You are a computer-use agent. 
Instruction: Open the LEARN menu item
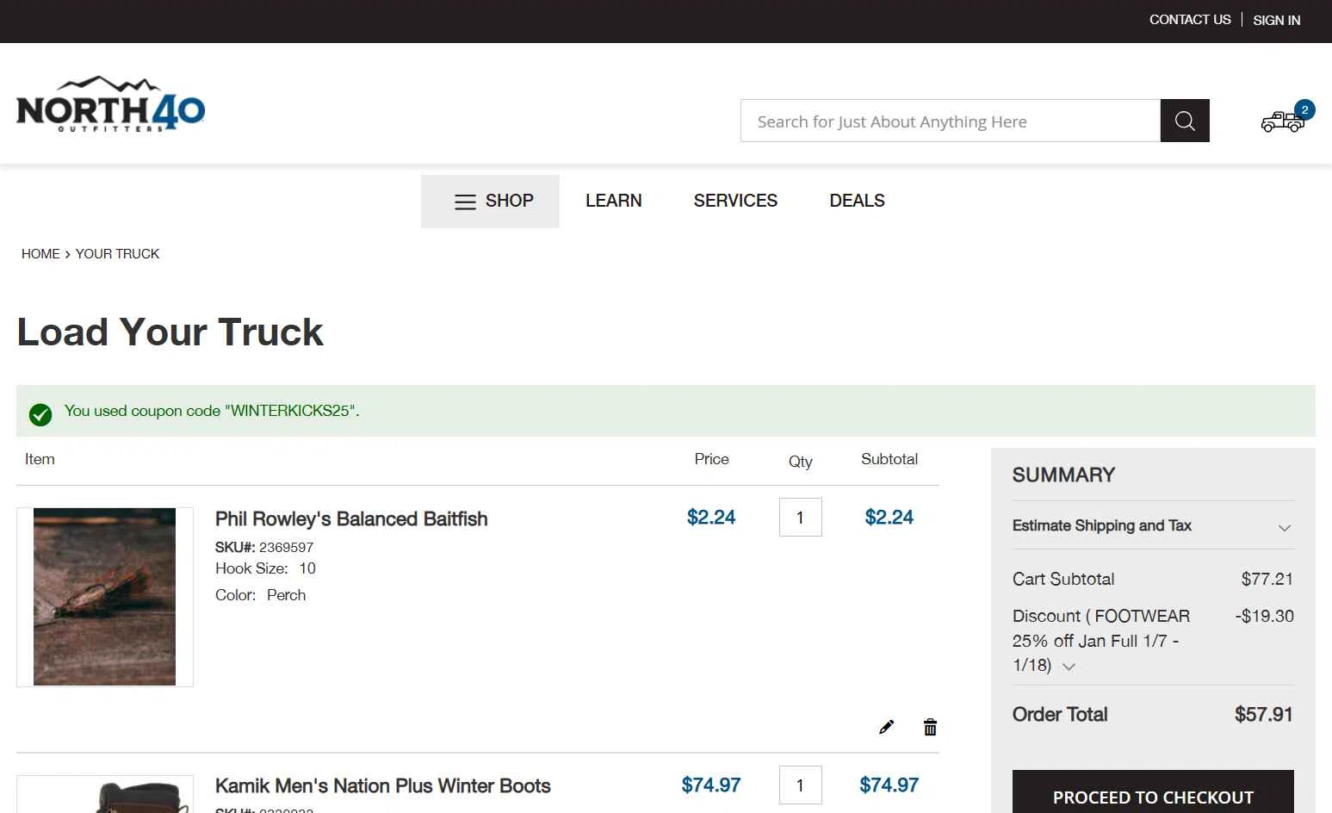click(x=614, y=201)
